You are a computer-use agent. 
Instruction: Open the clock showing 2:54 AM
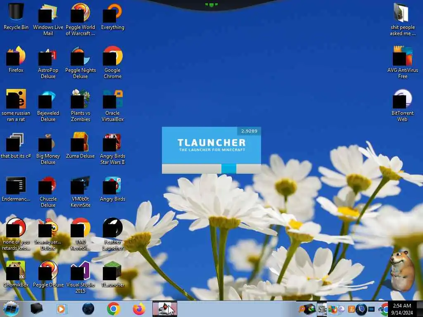[402, 309]
